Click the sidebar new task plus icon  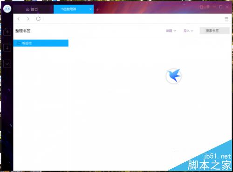7,32
